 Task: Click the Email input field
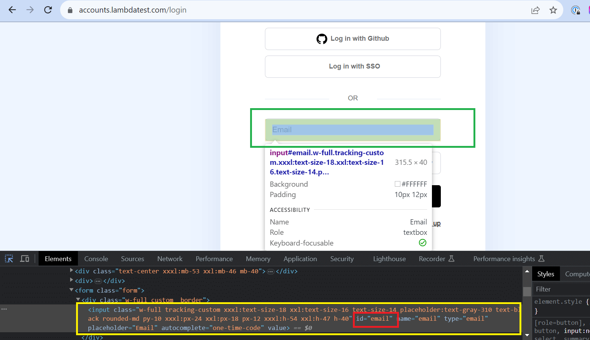click(353, 130)
